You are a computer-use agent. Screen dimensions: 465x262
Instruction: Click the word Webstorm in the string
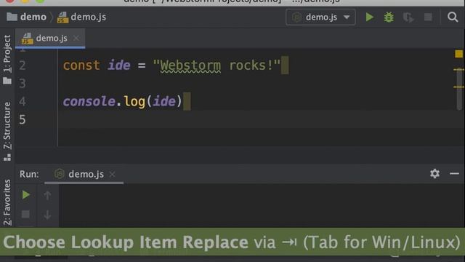point(190,65)
